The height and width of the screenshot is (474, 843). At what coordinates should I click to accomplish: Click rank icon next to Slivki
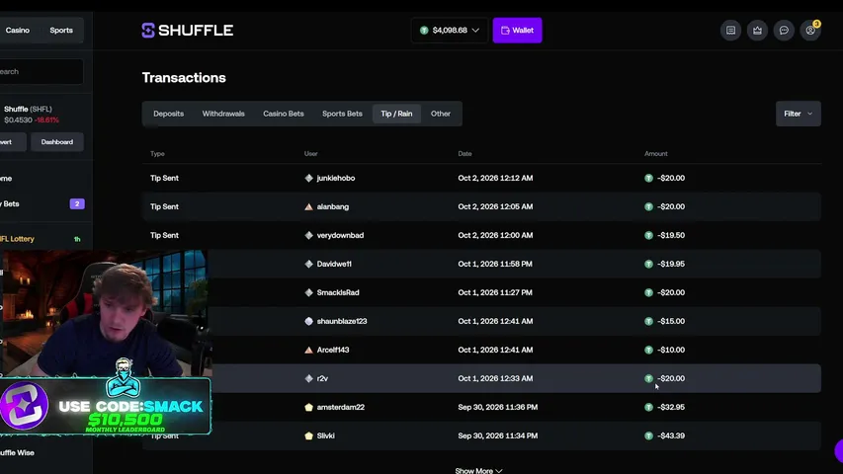308,435
